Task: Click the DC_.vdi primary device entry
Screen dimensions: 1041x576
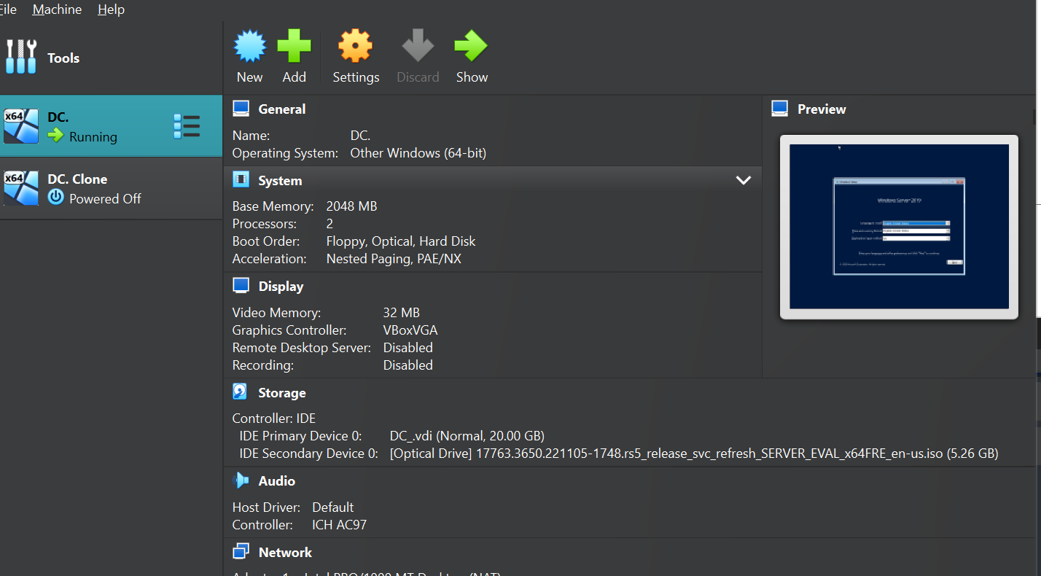Action: 467,436
